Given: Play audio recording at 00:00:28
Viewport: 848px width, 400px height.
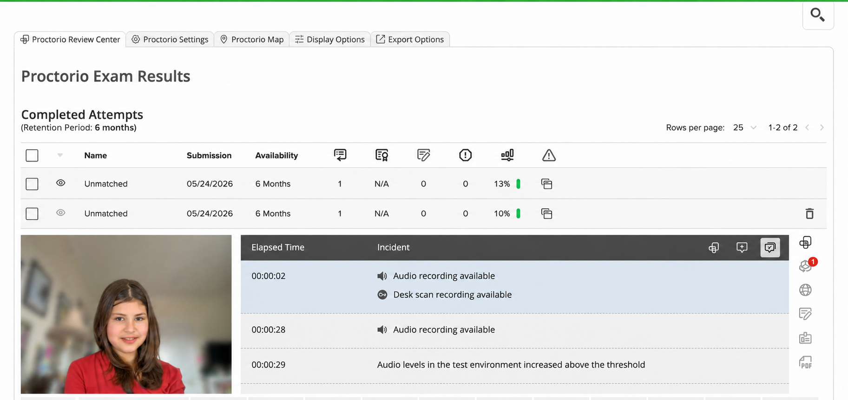Looking at the screenshot, I should (382, 329).
